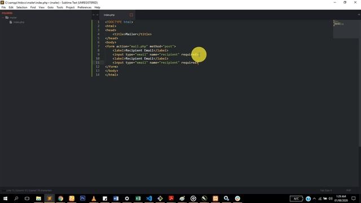Open Windows taskbar search

[x=16, y=198]
